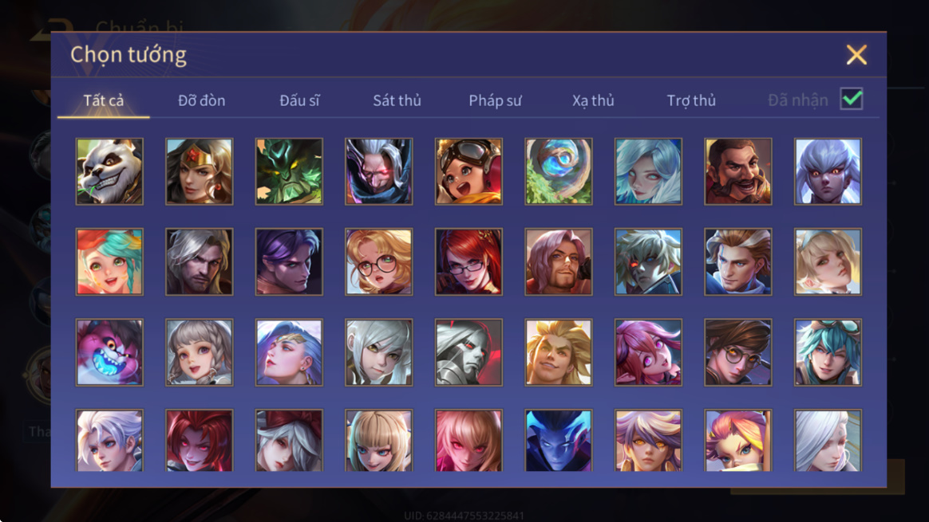929x522 pixels.
Task: Toggle the Đã nhận checkbox
Action: click(852, 99)
